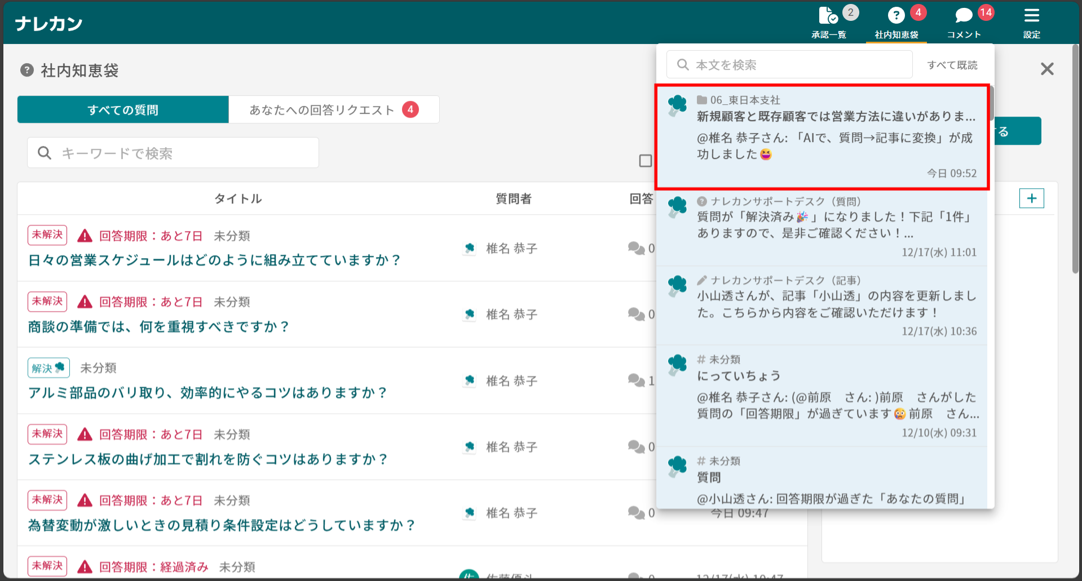Toggle the checkbox above the question list

click(x=644, y=162)
